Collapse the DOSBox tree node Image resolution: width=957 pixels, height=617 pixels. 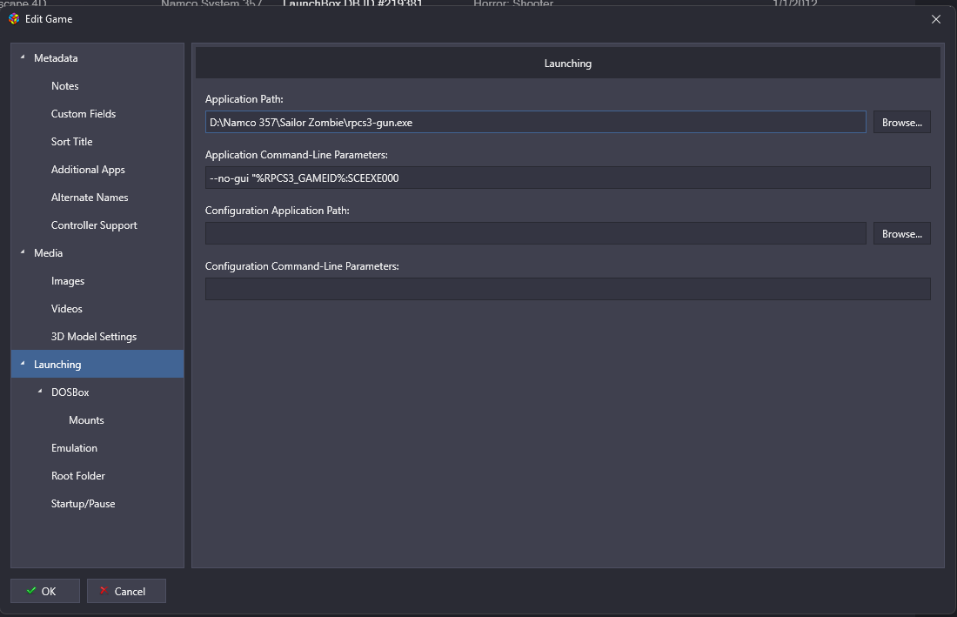[40, 392]
